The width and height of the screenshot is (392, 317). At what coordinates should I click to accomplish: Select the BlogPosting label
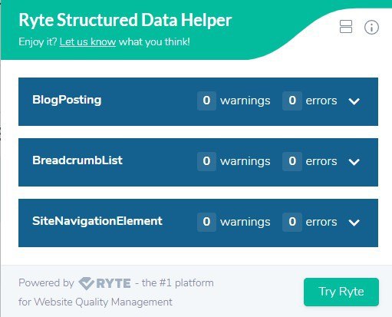(67, 100)
